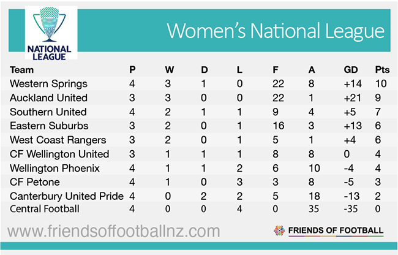Screen dimensions: 398x255
Task: Click the W column header
Action: pos(169,69)
